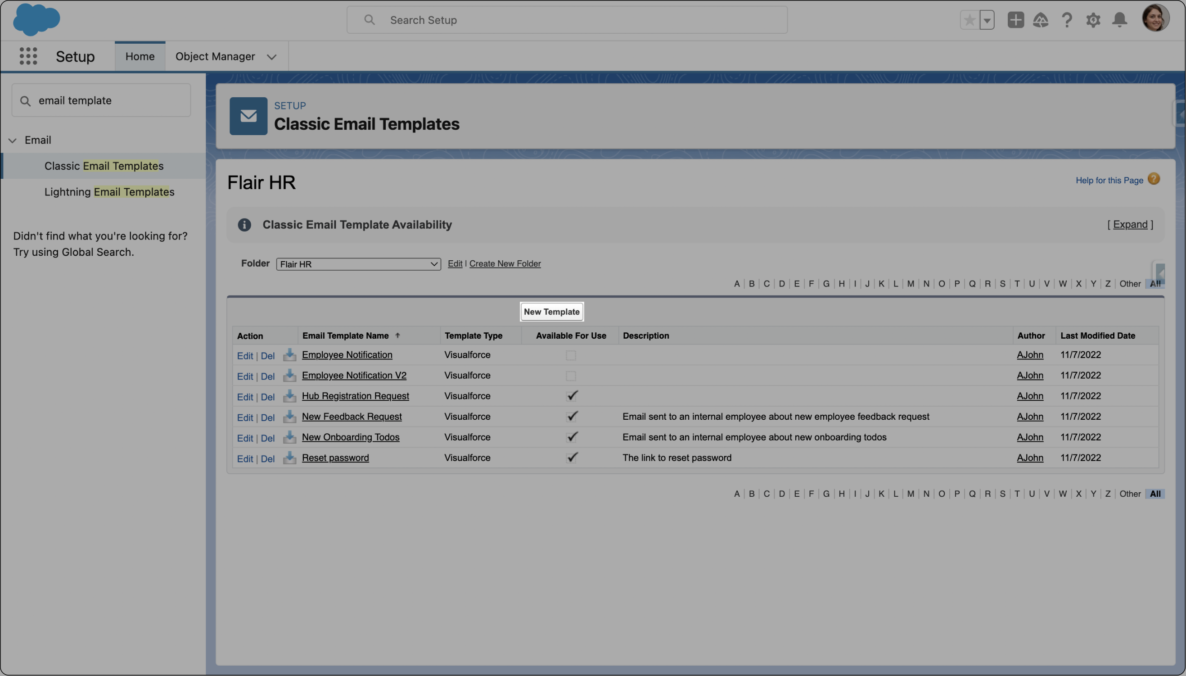This screenshot has width=1186, height=676.
Task: Open the App Launcher grid icon
Action: (28, 56)
